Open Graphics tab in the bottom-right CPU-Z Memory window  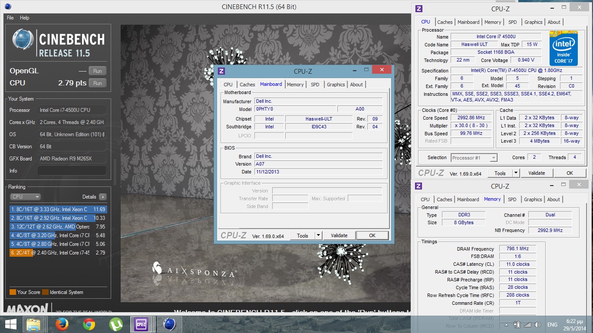pyautogui.click(x=533, y=199)
